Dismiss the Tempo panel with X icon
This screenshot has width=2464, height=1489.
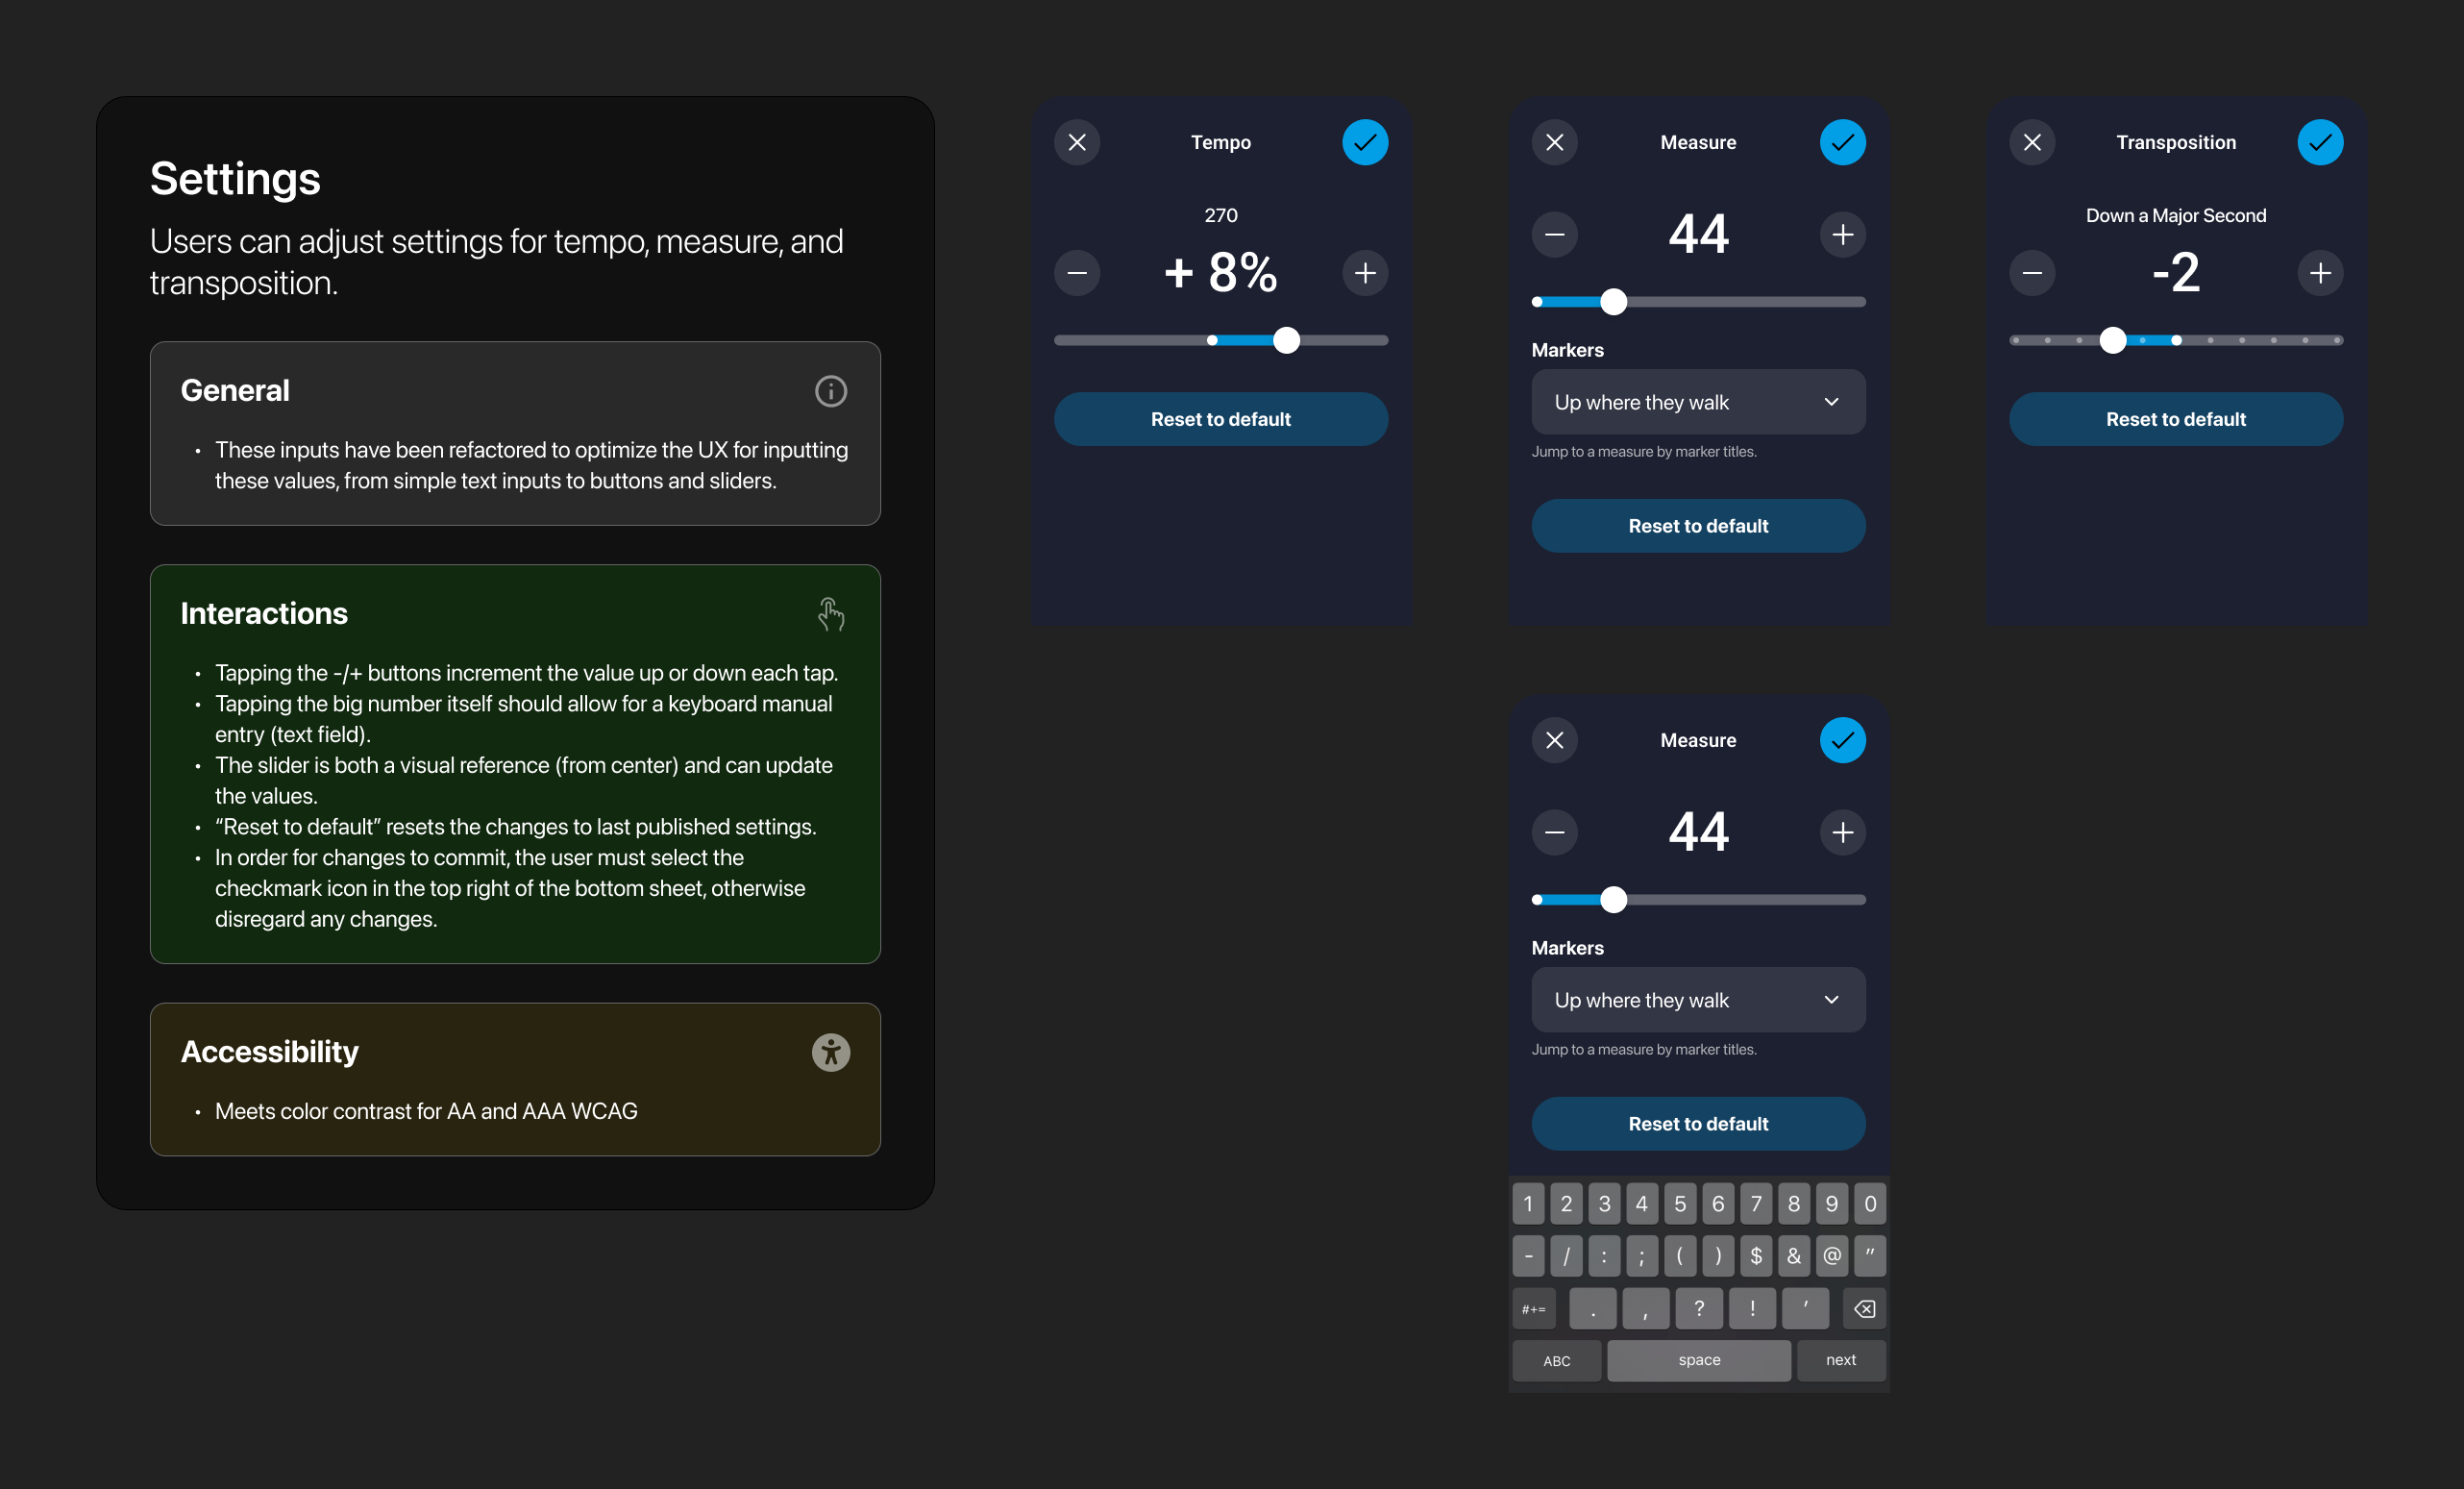1077,142
